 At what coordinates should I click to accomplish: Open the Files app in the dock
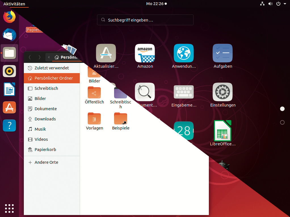[9, 53]
